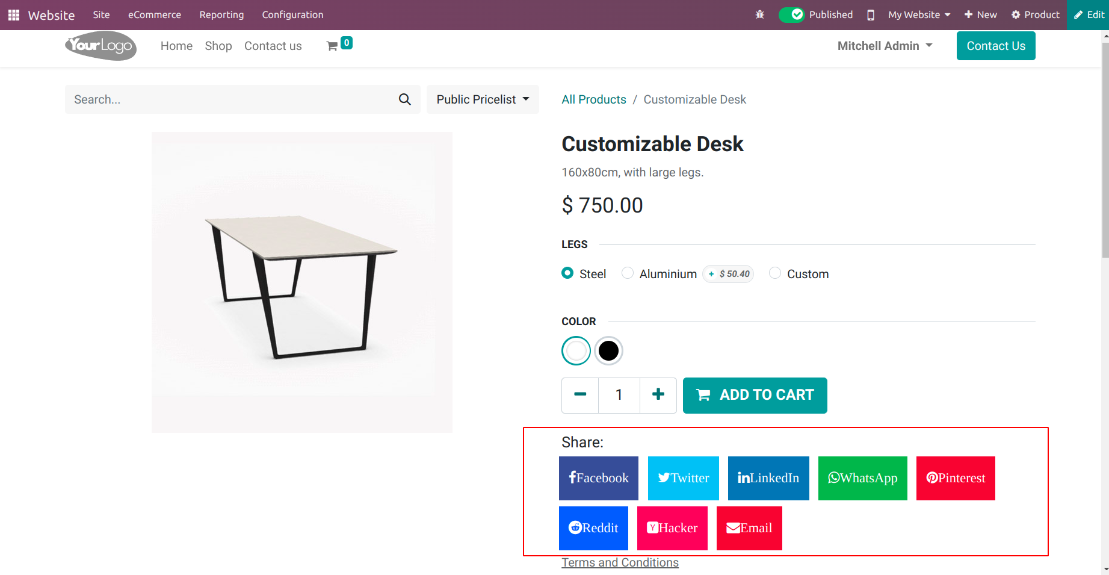Image resolution: width=1109 pixels, height=575 pixels.
Task: Open My Website selector dropdown
Action: tap(919, 14)
